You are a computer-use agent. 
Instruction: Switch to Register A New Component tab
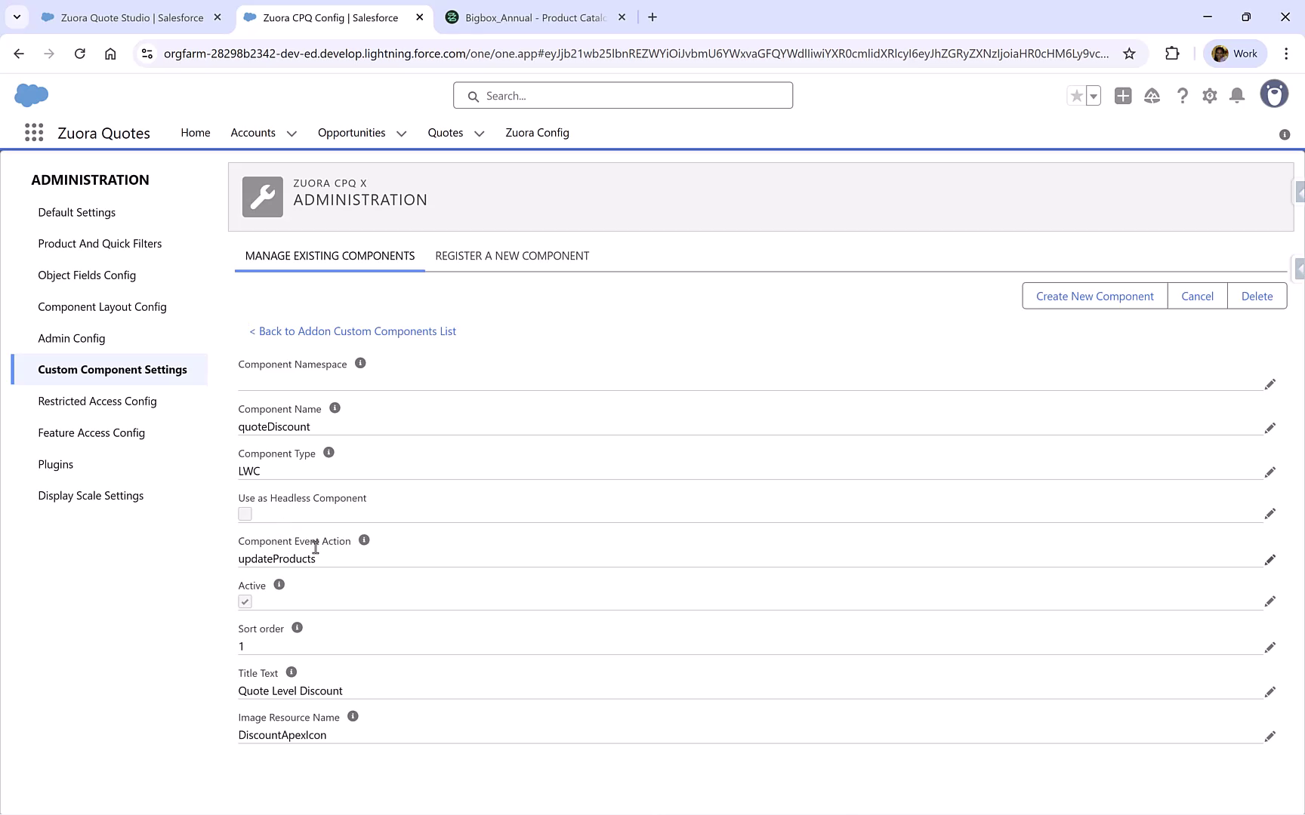(511, 256)
